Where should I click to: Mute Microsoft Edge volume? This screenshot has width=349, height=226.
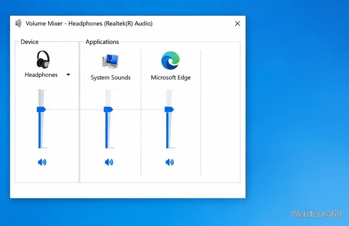click(169, 162)
